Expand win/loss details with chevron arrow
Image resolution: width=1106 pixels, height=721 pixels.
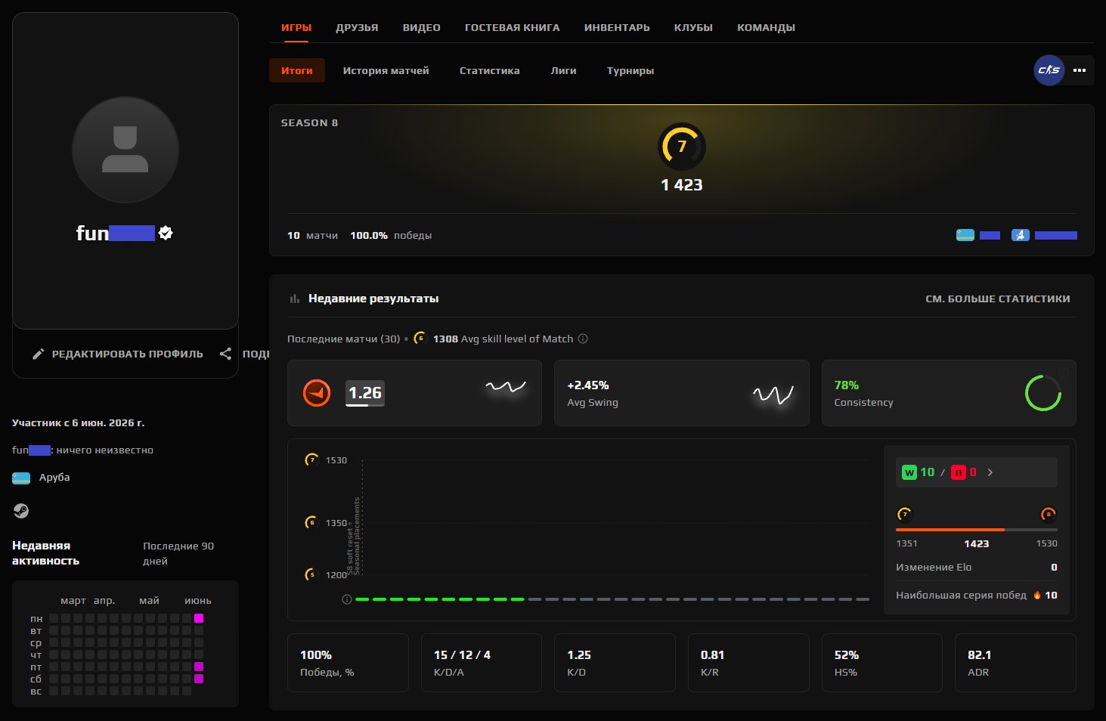(x=990, y=472)
